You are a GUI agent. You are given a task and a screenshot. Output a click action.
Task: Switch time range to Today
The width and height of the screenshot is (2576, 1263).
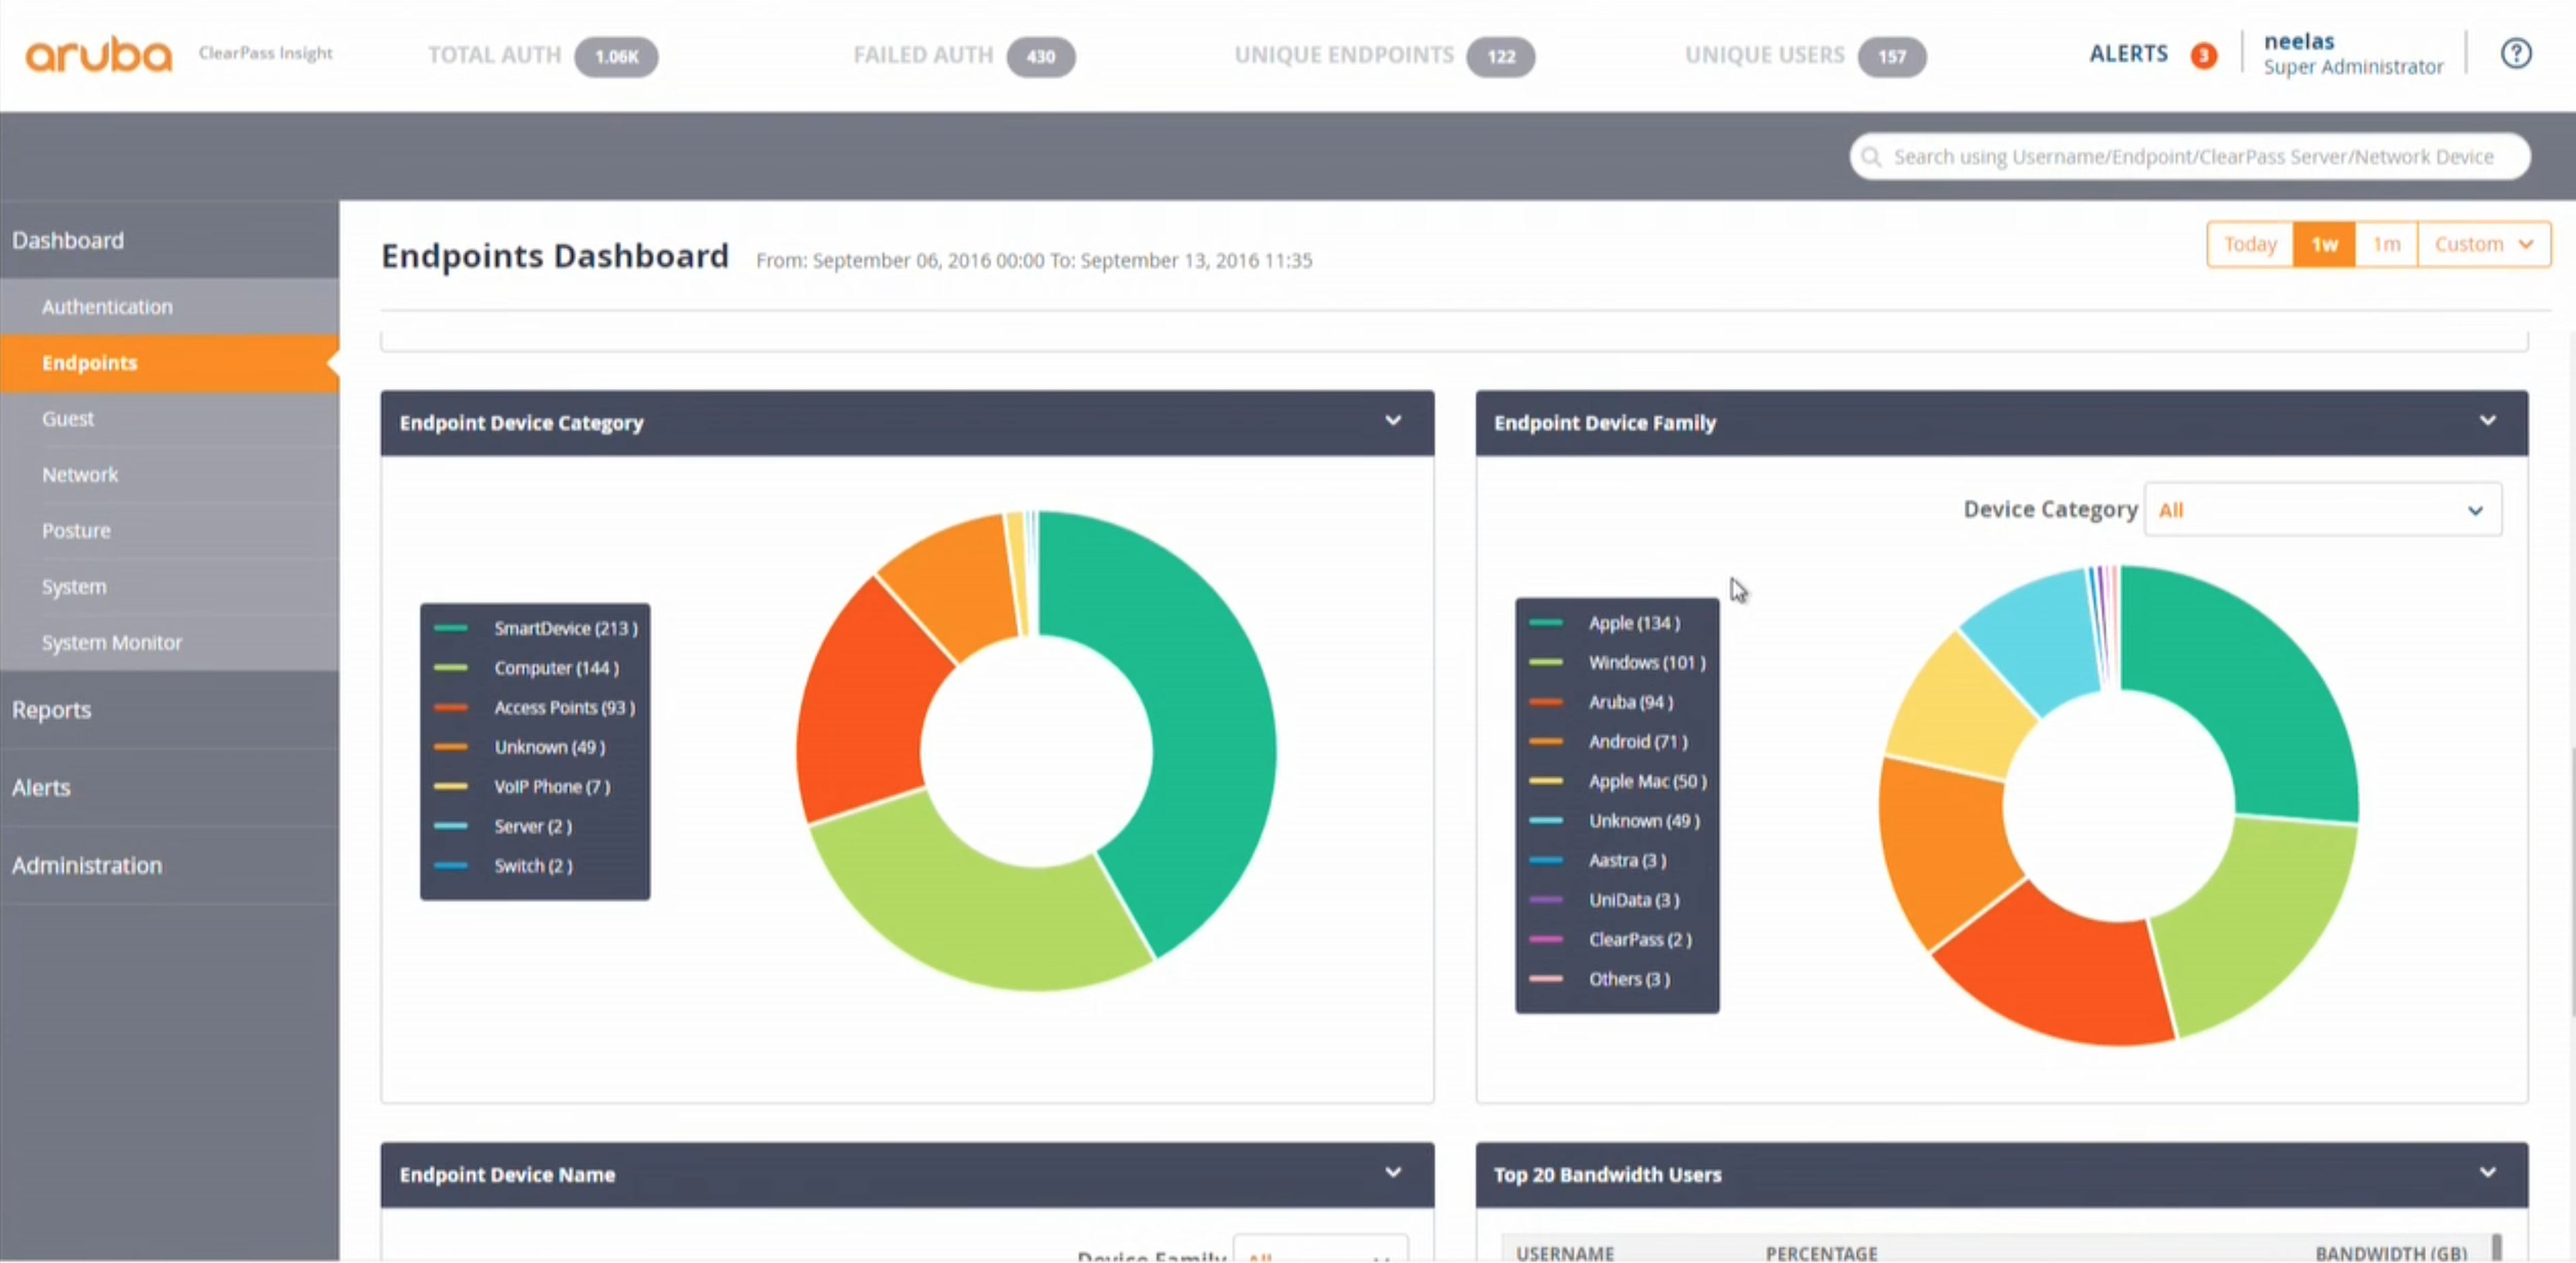pyautogui.click(x=2249, y=244)
